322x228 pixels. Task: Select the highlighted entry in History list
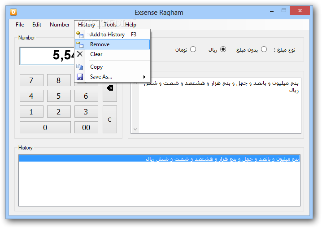159,159
